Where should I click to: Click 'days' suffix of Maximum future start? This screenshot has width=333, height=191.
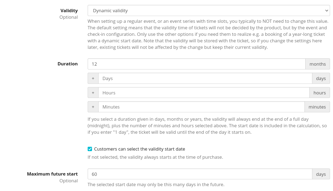[321, 174]
